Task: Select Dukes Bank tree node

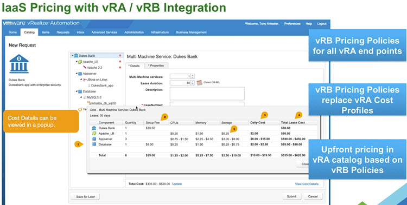Action: (87, 56)
